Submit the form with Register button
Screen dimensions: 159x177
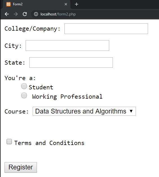coord(21,167)
